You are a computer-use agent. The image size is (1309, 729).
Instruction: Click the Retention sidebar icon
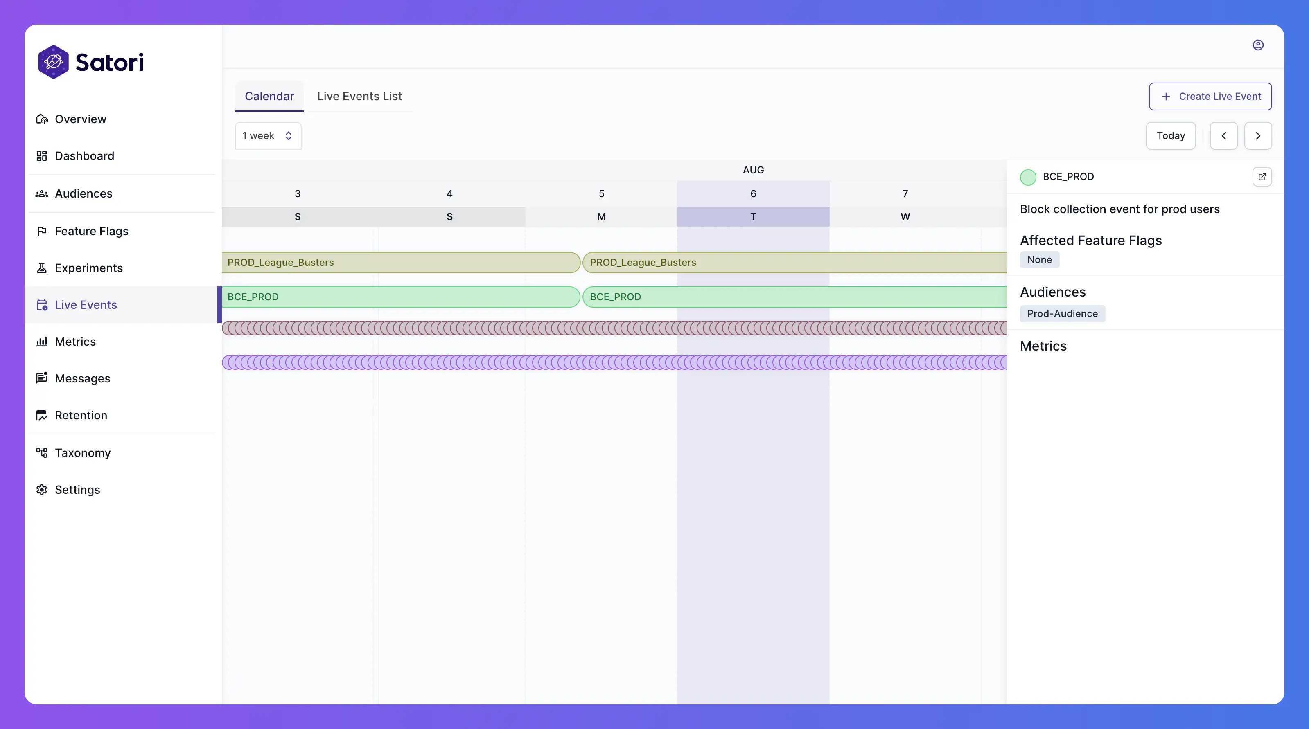click(42, 416)
